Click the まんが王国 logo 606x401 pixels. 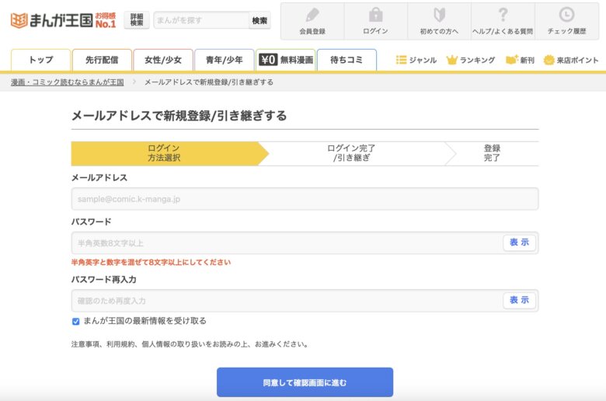pyautogui.click(x=62, y=20)
